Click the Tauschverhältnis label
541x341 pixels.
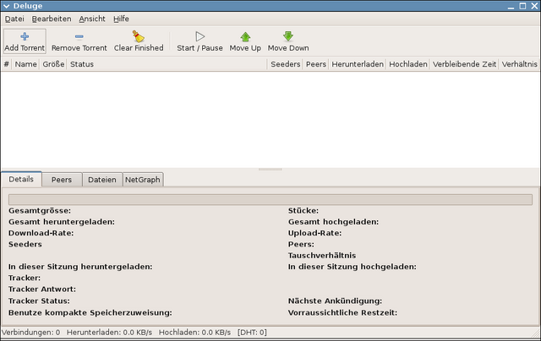click(322, 256)
